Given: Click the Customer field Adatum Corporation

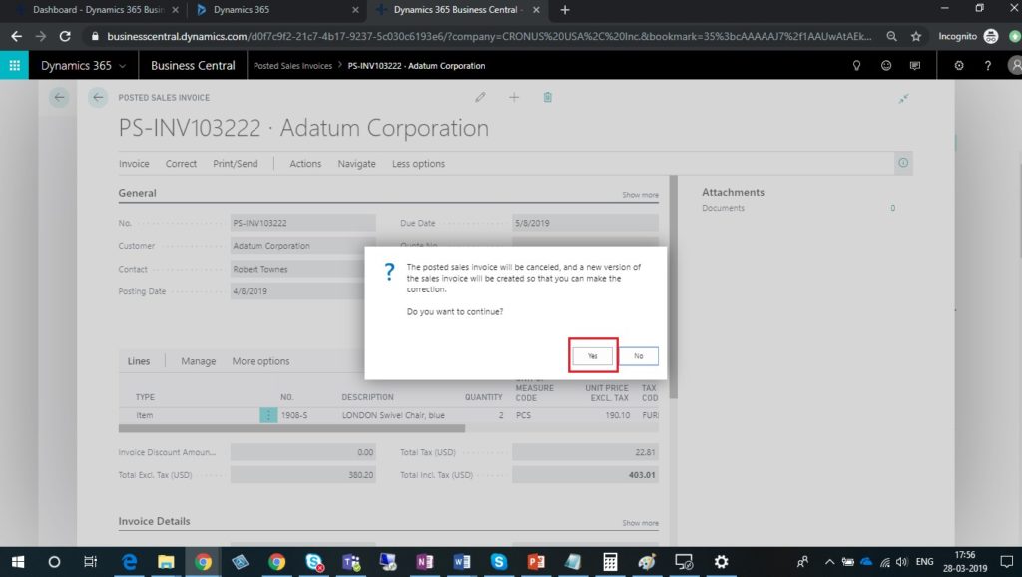Looking at the screenshot, I should 303,246.
